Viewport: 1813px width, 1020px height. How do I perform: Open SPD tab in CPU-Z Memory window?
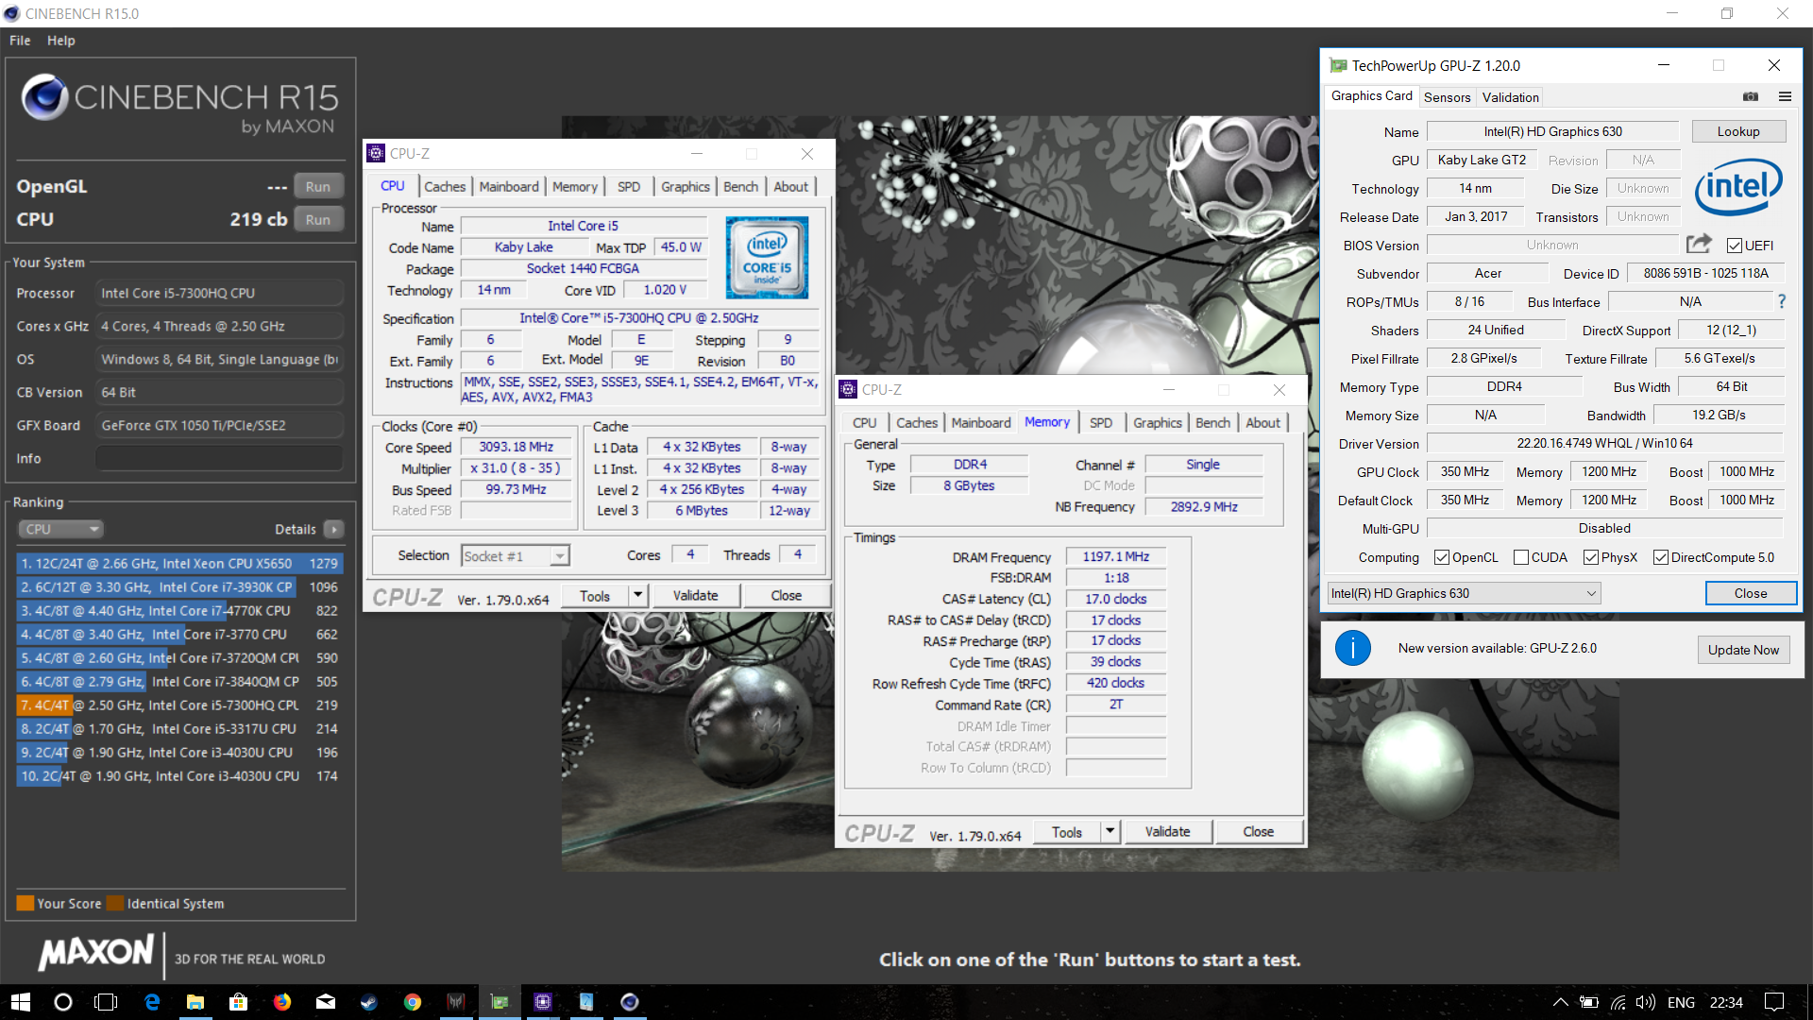coord(1101,423)
